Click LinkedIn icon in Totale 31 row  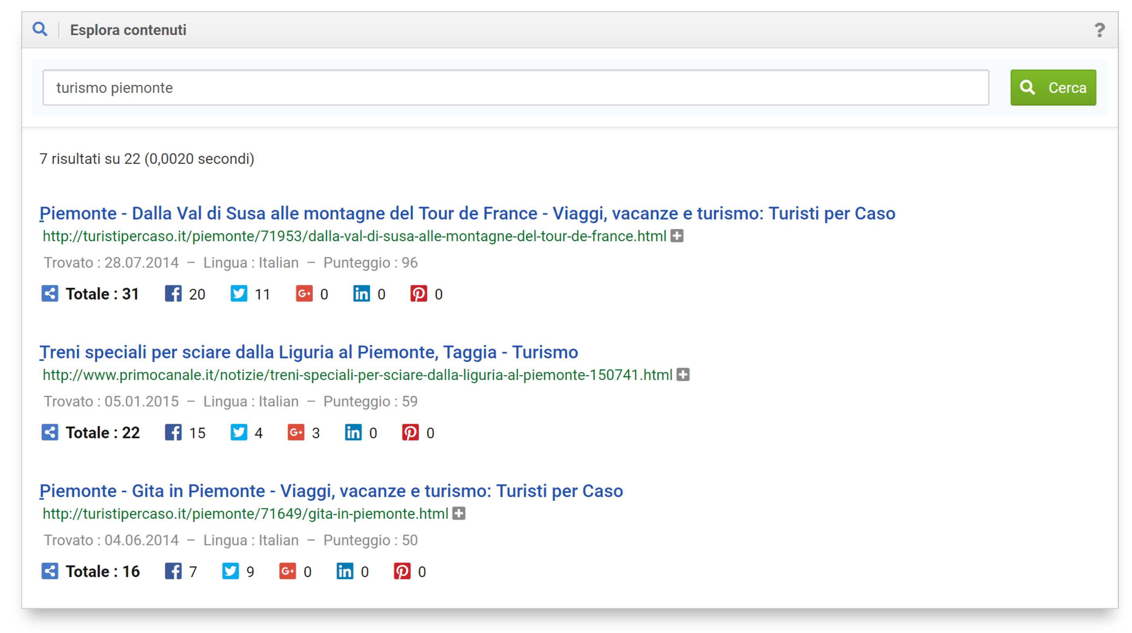click(361, 293)
